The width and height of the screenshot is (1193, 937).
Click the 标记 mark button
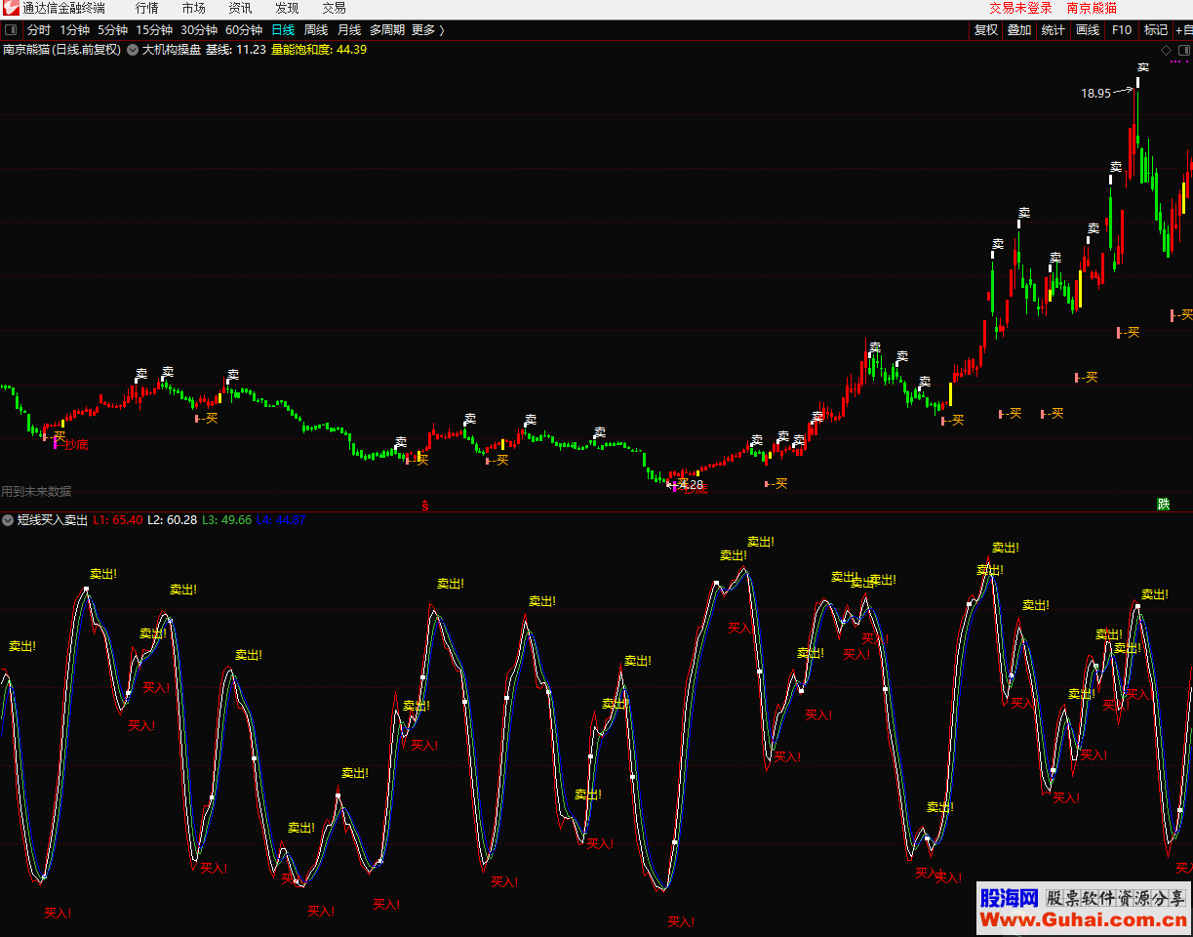click(1156, 30)
